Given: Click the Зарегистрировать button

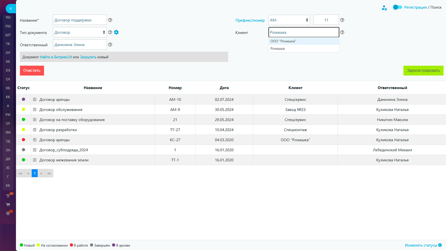Looking at the screenshot, I should 423,70.
